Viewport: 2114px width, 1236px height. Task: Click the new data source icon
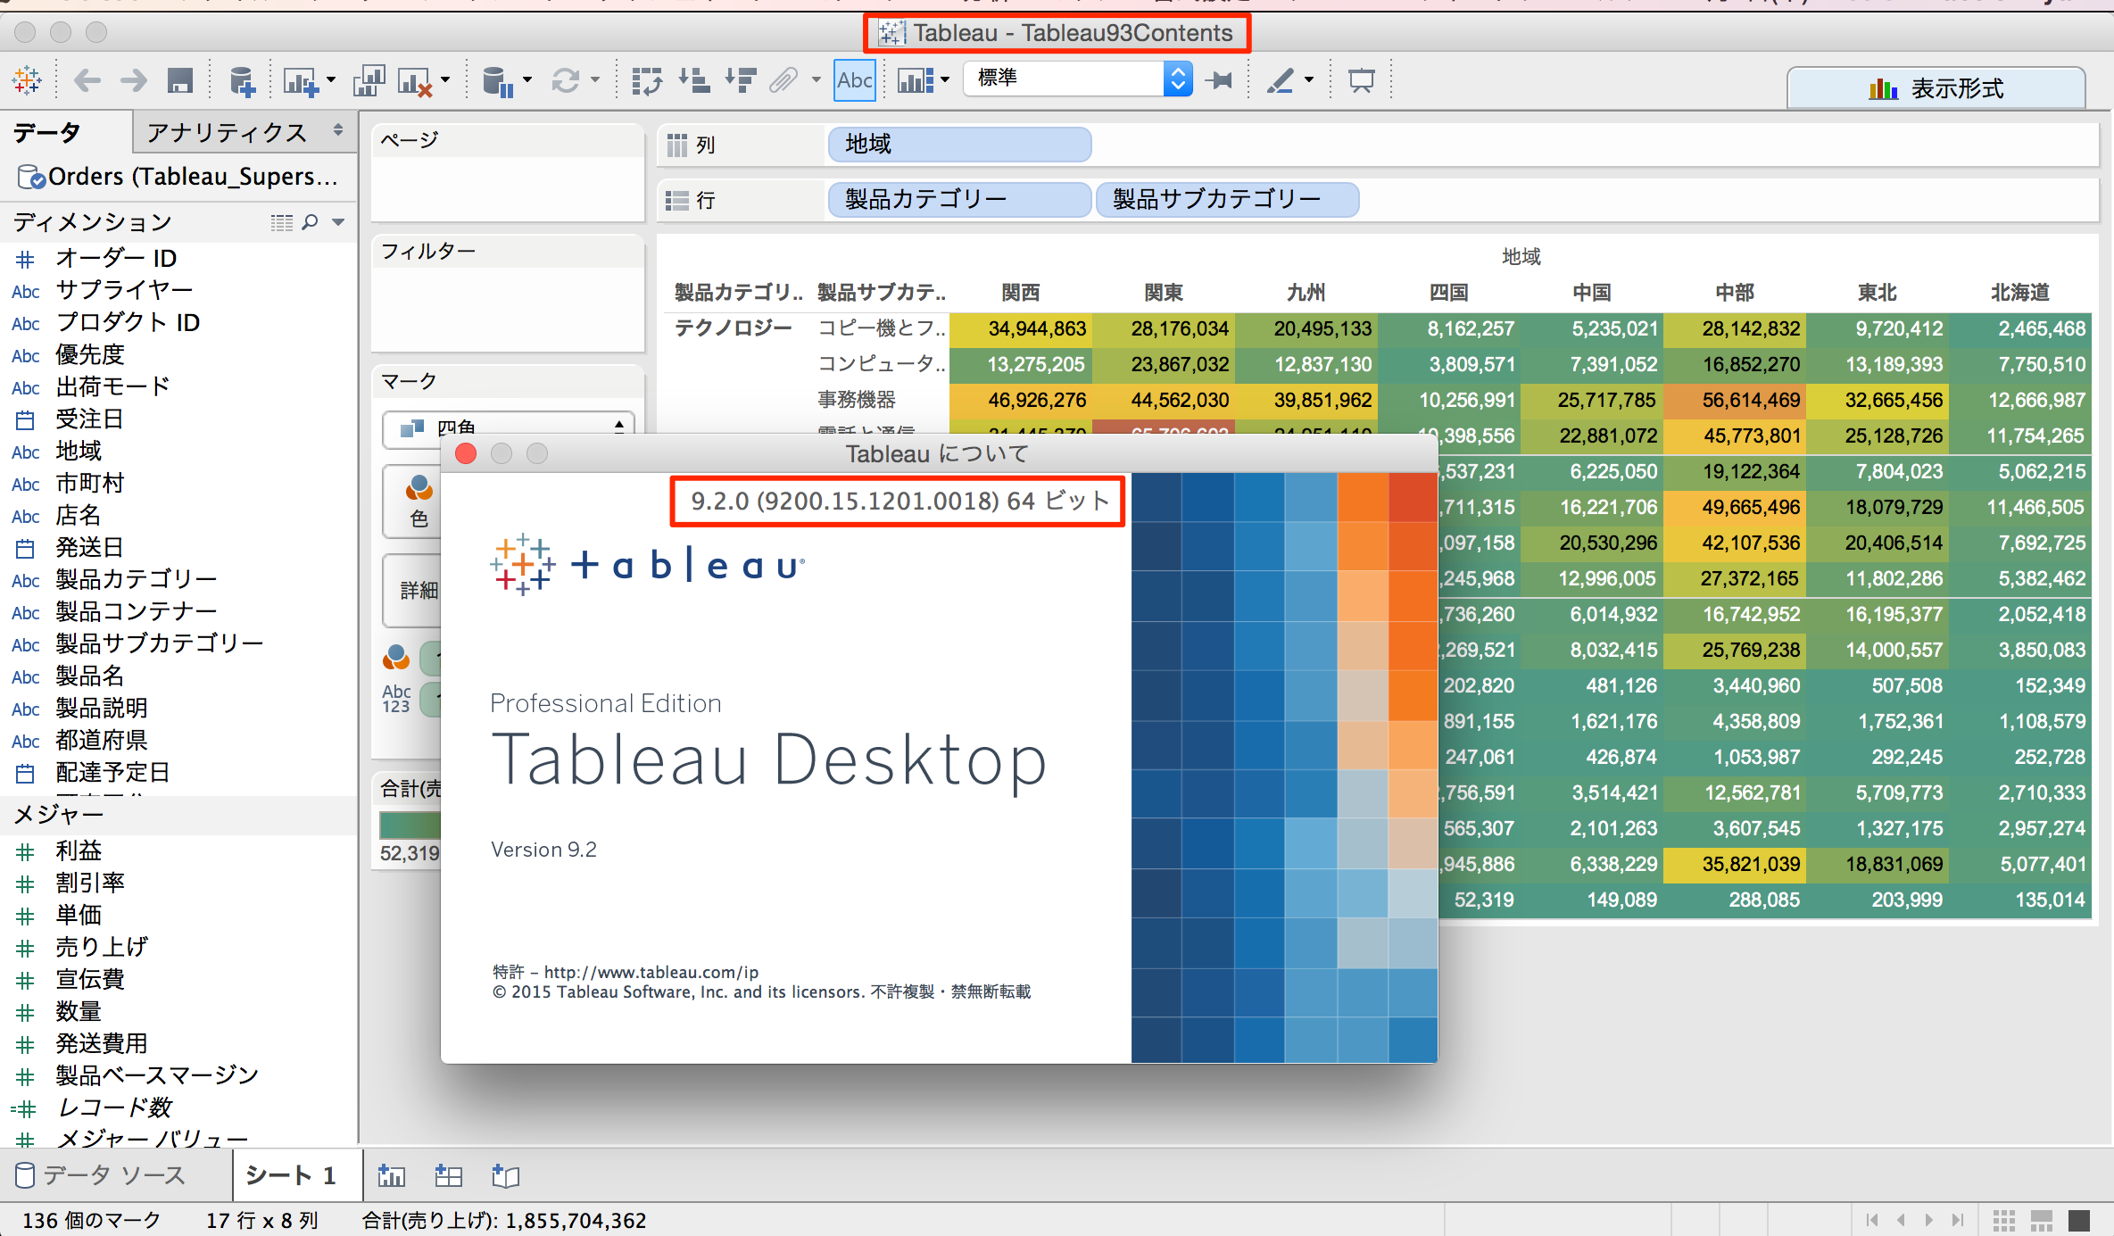coord(241,80)
